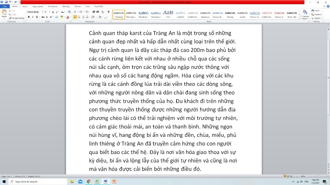Apply the Title style
Screen dimensions: 330x185
(168, 14)
